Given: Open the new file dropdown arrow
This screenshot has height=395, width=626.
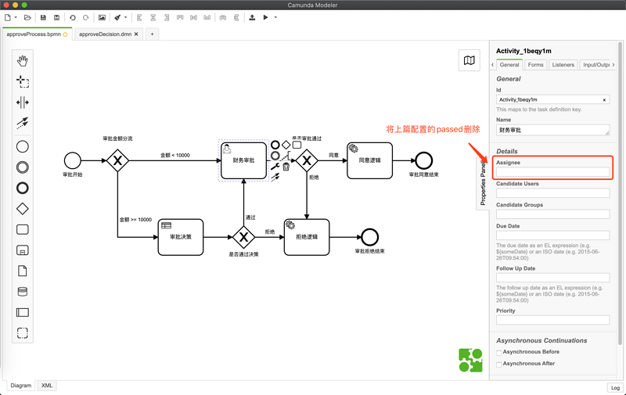Looking at the screenshot, I should pos(16,17).
